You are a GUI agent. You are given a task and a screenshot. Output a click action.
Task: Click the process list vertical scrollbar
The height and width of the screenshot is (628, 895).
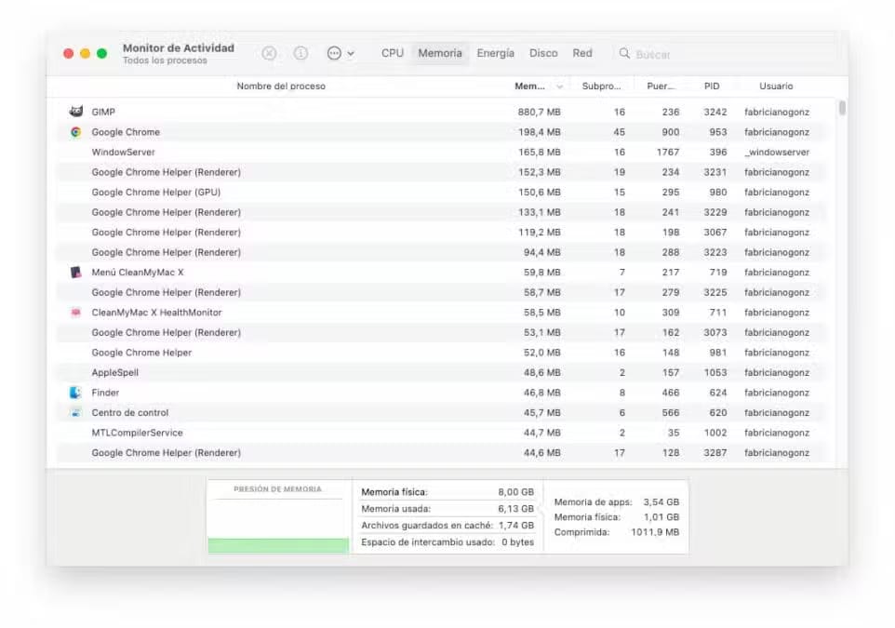pos(842,108)
